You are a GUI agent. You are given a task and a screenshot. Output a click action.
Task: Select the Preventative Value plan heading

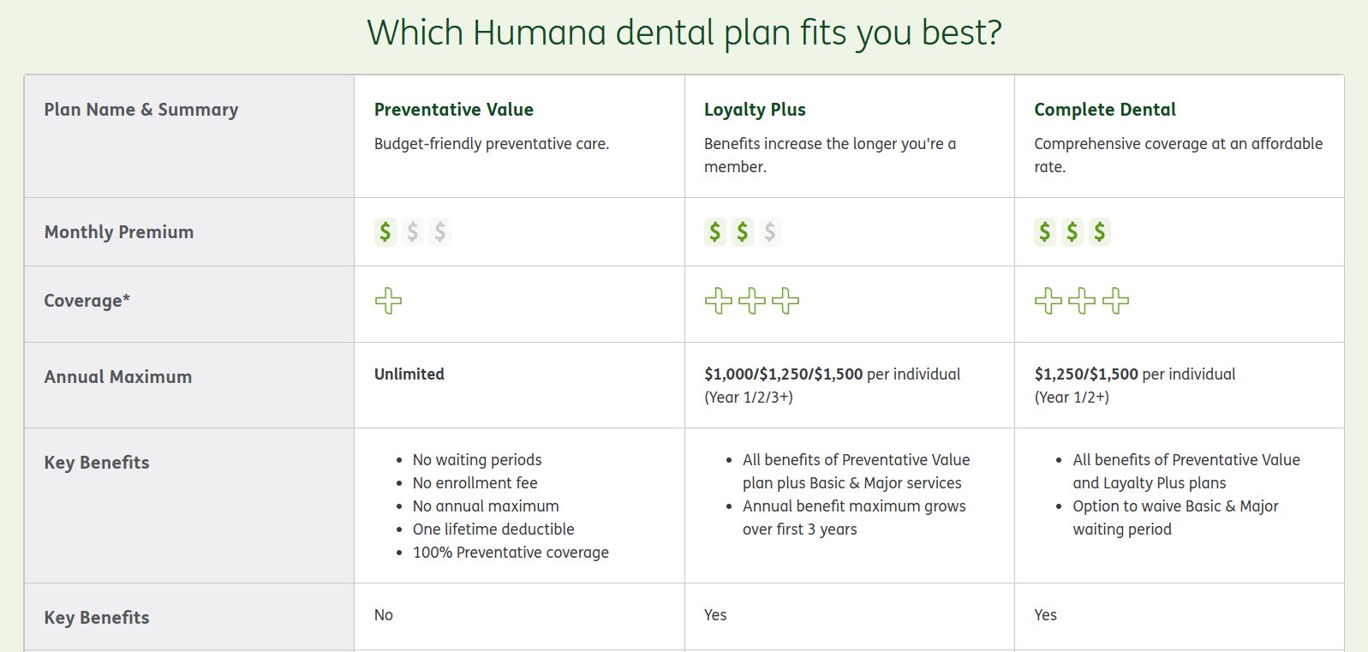pos(454,110)
